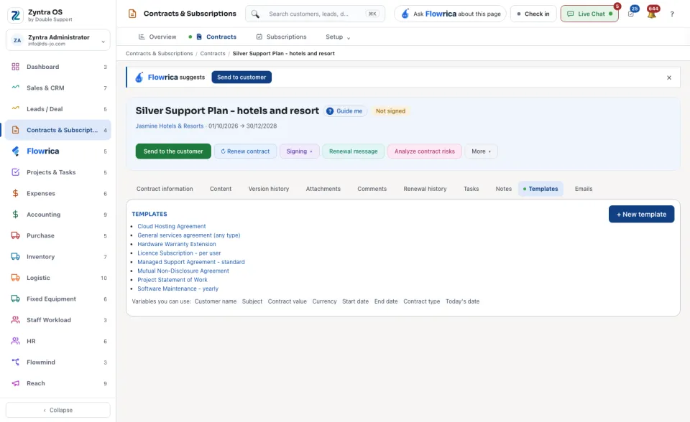Screen dimensions: 690x422
Task: Open the Emails tab
Action: click(x=584, y=189)
